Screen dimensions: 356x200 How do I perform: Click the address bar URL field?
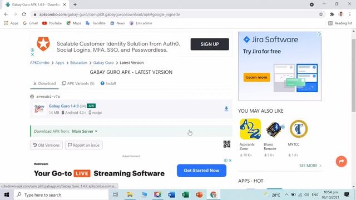[x=175, y=14]
